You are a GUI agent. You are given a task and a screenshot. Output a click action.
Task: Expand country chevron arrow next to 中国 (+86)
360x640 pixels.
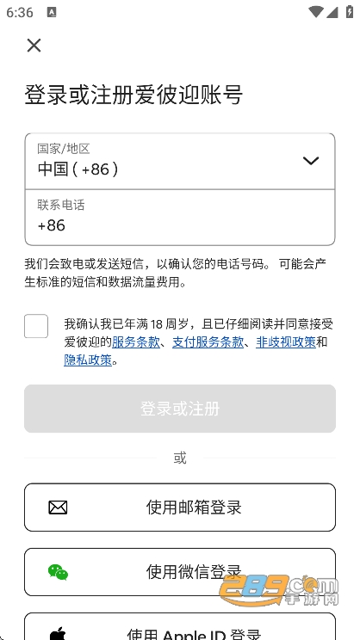(311, 161)
